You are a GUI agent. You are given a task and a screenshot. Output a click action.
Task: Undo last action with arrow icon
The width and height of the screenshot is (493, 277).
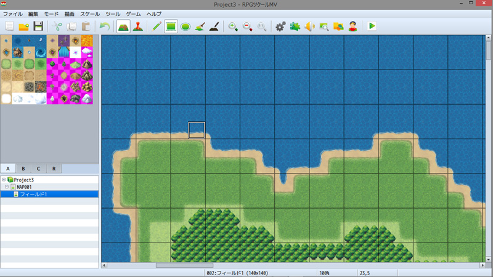click(105, 26)
